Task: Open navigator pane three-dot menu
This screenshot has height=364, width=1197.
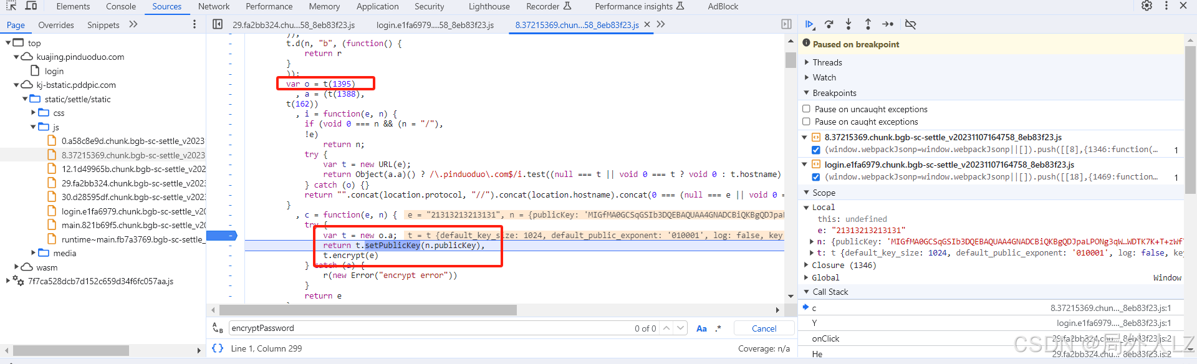Action: point(195,24)
